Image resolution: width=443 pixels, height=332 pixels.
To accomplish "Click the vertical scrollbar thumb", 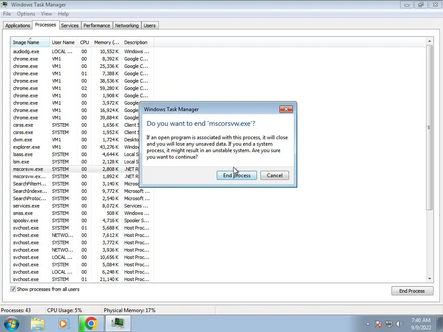I will click(430, 128).
